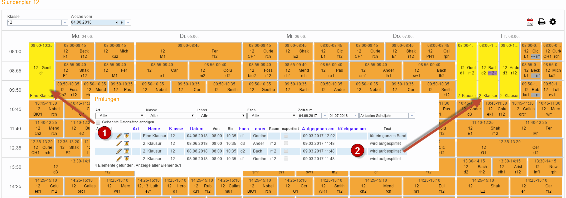Open the Art filter dropdown
The height and width of the screenshot is (198, 566).
[x=120, y=116]
